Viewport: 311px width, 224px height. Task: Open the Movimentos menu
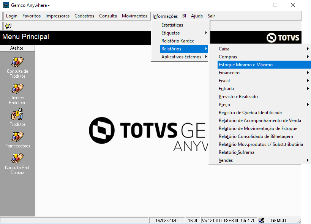point(134,16)
